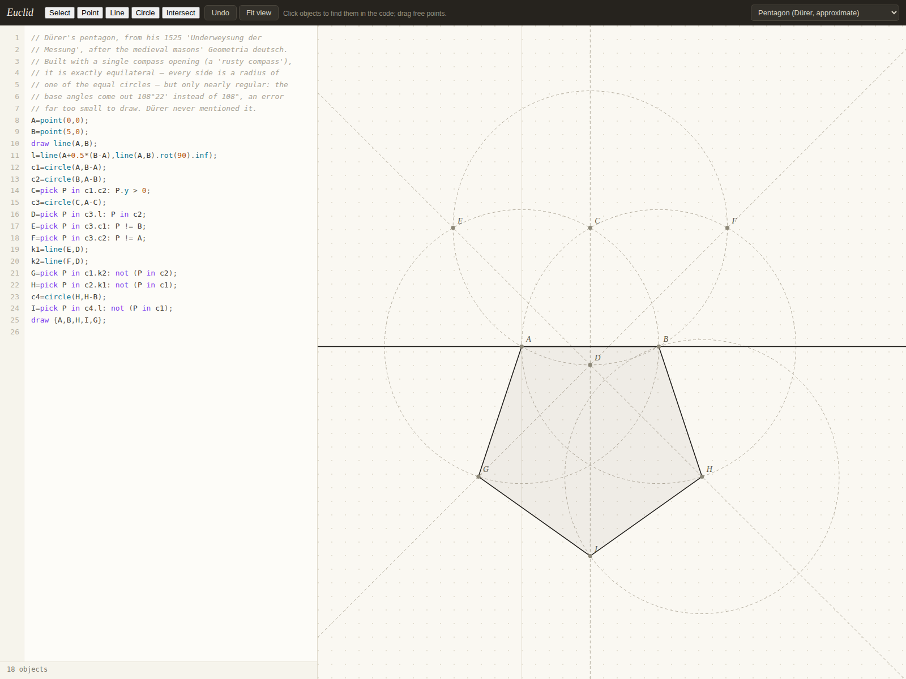Click the Euclid logo title

[x=20, y=12]
